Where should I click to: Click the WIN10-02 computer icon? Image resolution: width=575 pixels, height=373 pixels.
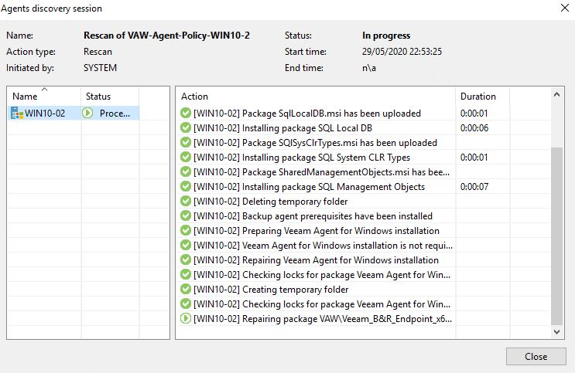point(17,113)
